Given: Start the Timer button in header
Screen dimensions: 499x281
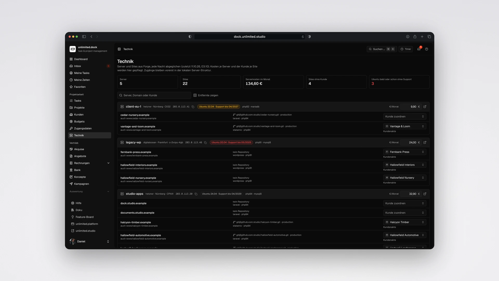Looking at the screenshot, I should 406,49.
